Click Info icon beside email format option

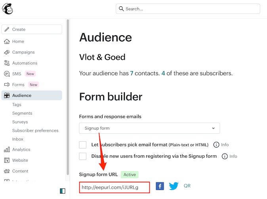point(216,145)
